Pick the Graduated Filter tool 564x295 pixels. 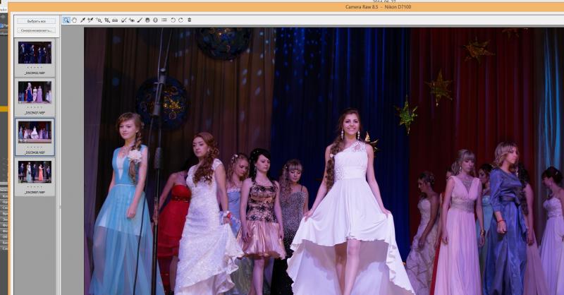click(x=147, y=20)
